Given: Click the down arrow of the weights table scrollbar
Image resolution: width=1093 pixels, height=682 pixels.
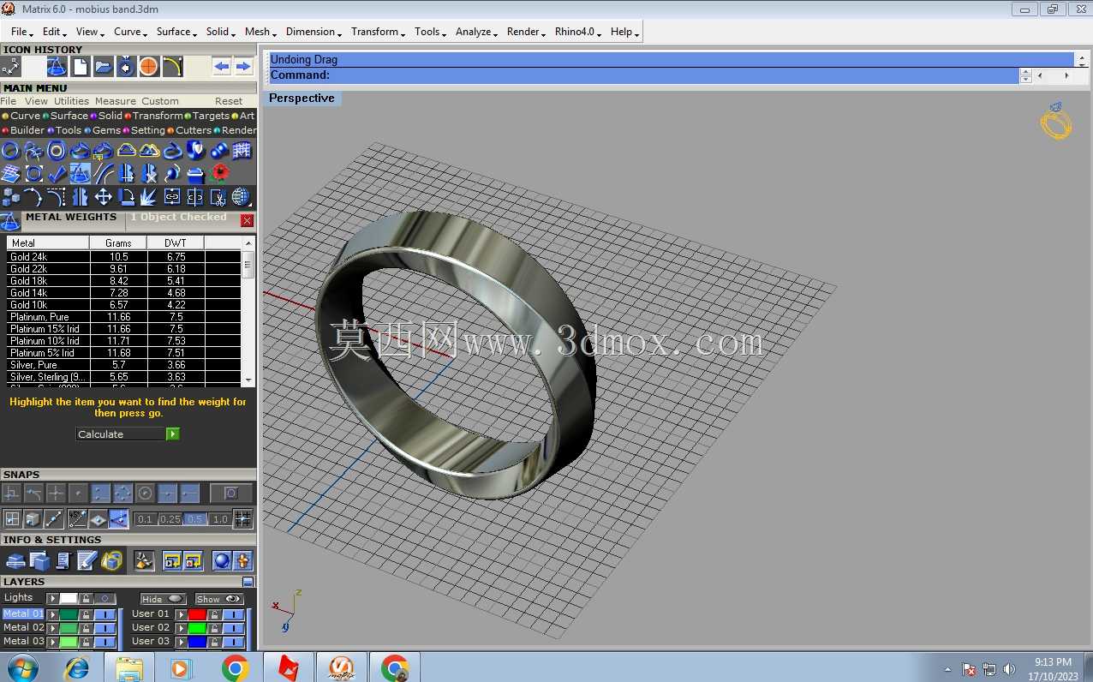Looking at the screenshot, I should [x=248, y=380].
